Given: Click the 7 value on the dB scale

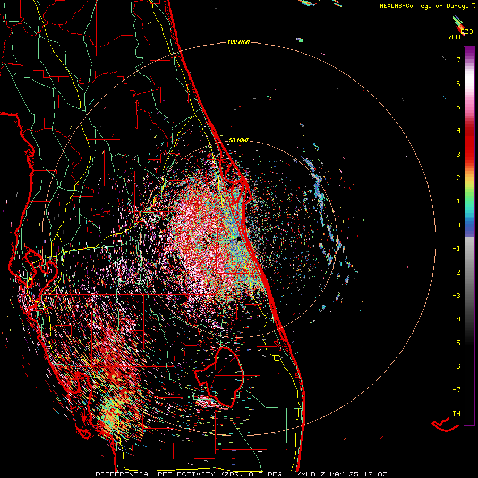Looking at the screenshot, I should (458, 59).
